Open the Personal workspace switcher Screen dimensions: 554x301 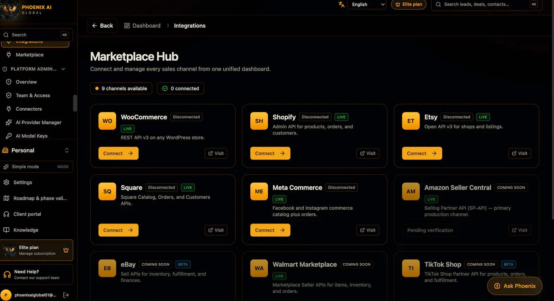click(36, 150)
